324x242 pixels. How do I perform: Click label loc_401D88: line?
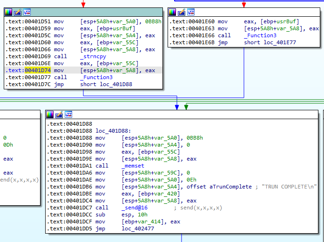tap(113, 131)
